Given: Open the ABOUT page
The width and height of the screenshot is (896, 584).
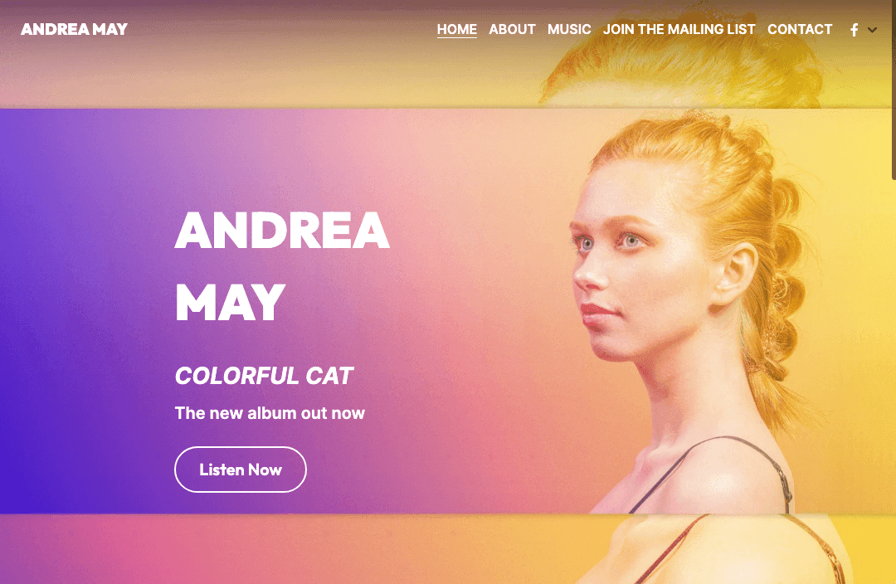Looking at the screenshot, I should 512,29.
